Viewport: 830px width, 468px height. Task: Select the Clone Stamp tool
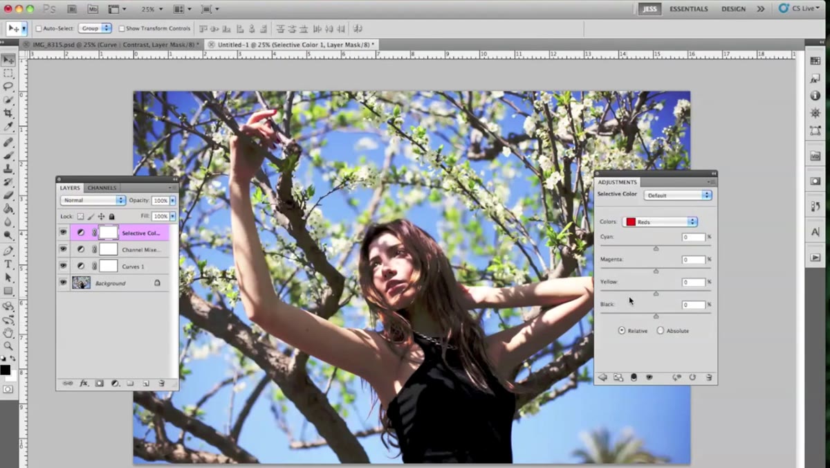coord(8,168)
